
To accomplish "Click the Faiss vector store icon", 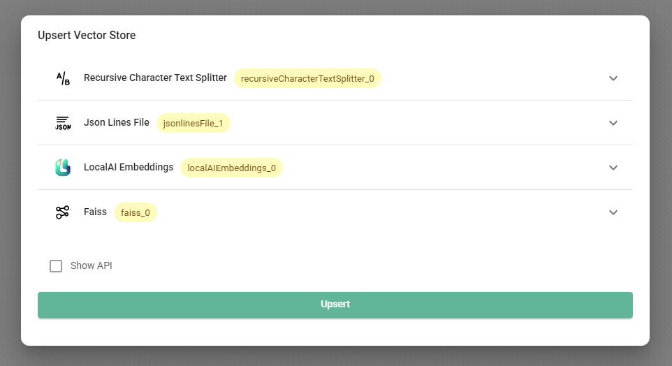I will [x=63, y=212].
